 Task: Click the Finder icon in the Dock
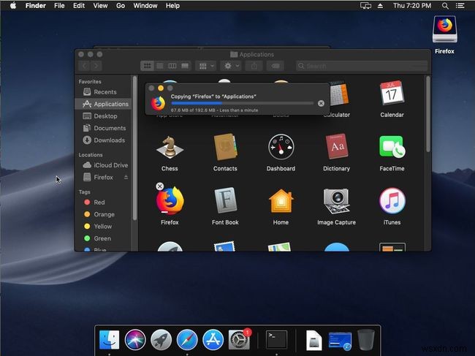click(x=109, y=340)
